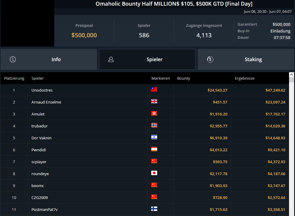Select player Amulet

[x=38, y=114]
